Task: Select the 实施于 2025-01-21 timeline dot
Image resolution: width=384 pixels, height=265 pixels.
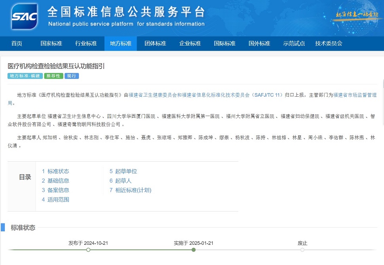Action: (x=193, y=250)
